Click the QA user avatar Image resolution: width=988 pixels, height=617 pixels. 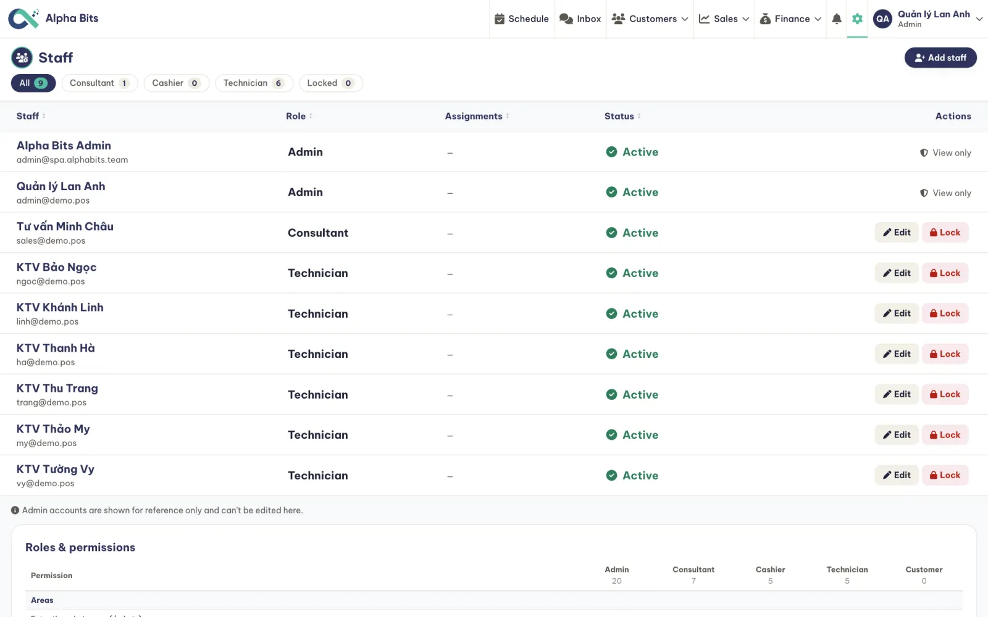(882, 19)
